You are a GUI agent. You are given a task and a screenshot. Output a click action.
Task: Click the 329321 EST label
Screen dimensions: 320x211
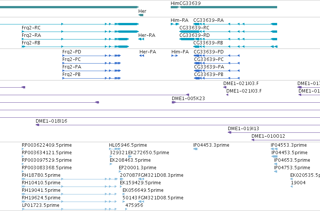point(119,153)
